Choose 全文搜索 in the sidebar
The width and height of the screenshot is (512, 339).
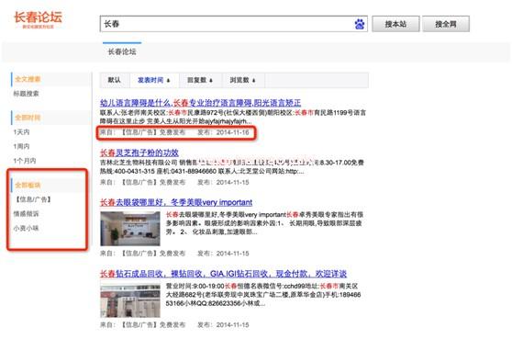coord(28,79)
